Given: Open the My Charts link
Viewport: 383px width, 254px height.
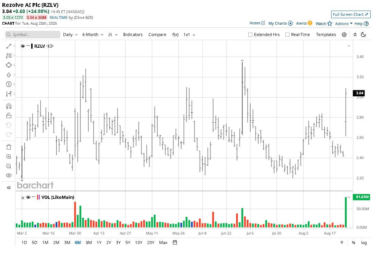Looking at the screenshot, I should point(277,23).
